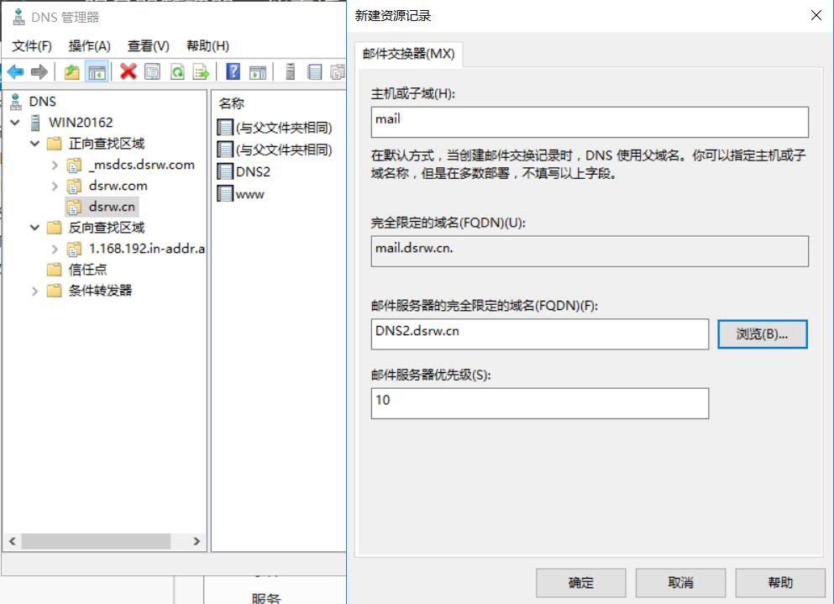Collapse the WIN20162 server node

point(15,123)
